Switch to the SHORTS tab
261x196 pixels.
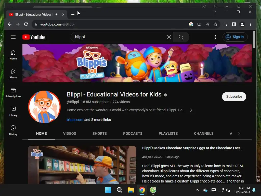tap(100, 133)
